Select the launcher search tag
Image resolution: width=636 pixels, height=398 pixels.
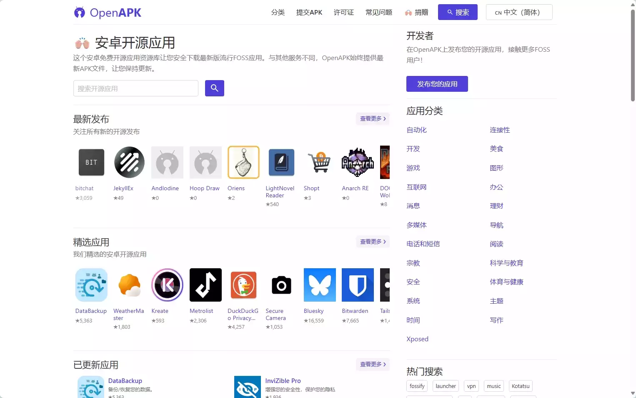point(446,386)
